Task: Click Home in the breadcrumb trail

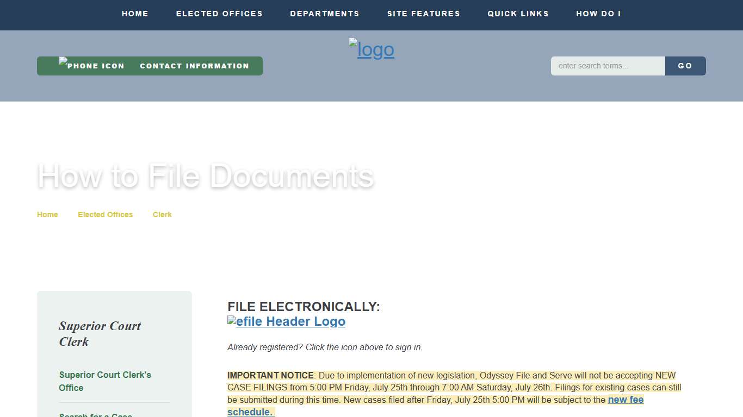Action: [x=47, y=214]
